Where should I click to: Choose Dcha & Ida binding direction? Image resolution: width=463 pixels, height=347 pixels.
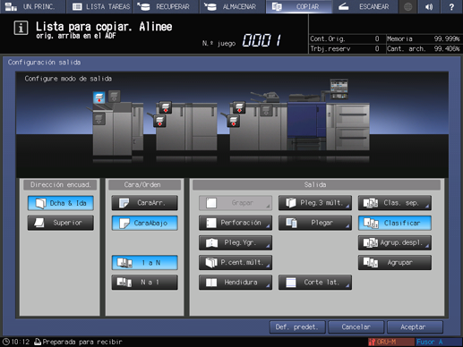(x=61, y=203)
